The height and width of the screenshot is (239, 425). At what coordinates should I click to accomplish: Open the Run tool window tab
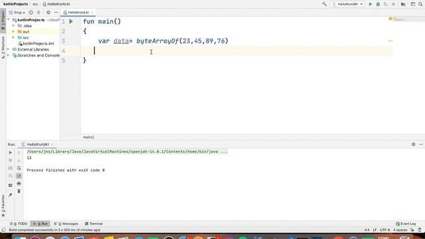tap(40, 224)
